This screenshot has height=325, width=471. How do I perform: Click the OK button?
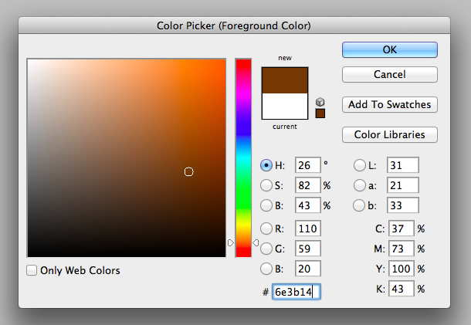tap(390, 49)
